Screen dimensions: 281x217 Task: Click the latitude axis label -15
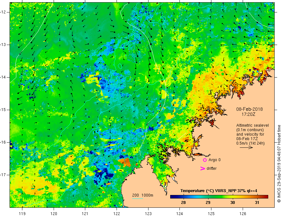tap(3, 110)
